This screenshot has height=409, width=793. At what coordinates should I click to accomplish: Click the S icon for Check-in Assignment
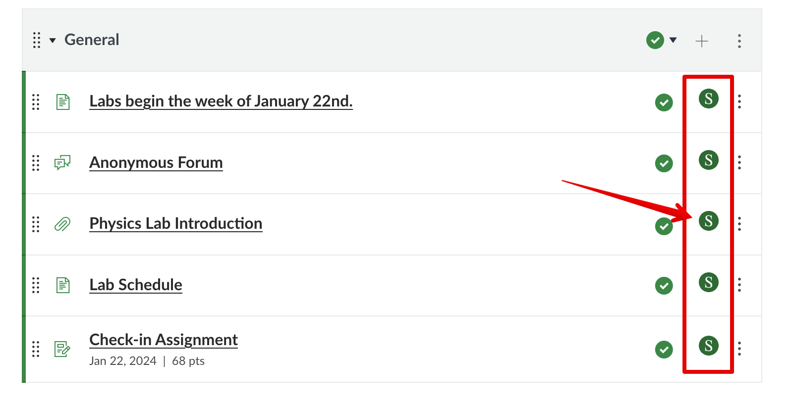coord(708,346)
